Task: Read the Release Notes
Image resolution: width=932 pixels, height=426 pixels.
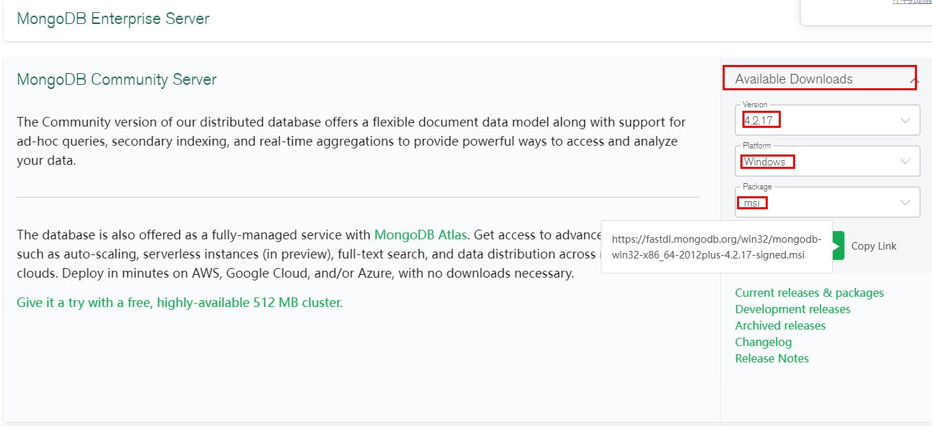Action: pyautogui.click(x=772, y=358)
